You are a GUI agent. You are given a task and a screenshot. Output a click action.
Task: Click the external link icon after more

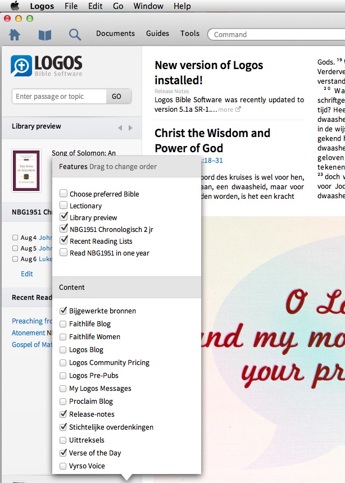point(238,109)
